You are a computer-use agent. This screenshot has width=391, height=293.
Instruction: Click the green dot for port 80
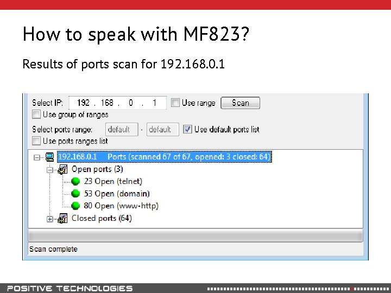(x=75, y=206)
